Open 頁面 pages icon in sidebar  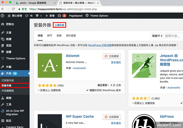tap(3, 45)
